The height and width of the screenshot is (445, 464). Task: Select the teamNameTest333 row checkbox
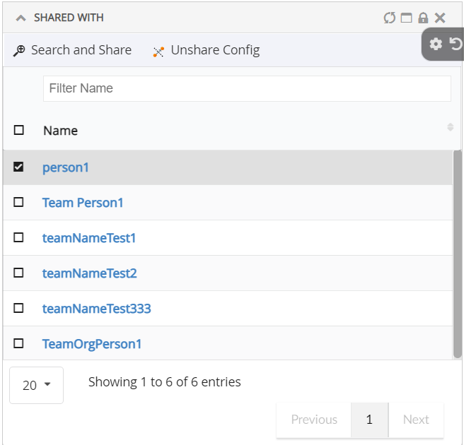(18, 309)
